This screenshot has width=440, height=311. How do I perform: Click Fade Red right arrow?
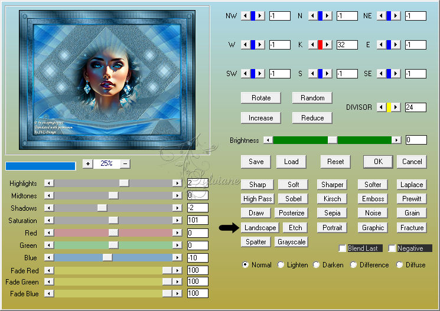[177, 270]
